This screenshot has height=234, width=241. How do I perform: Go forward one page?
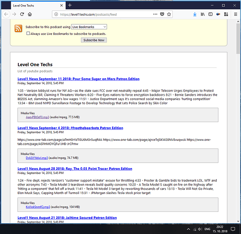click(x=14, y=14)
